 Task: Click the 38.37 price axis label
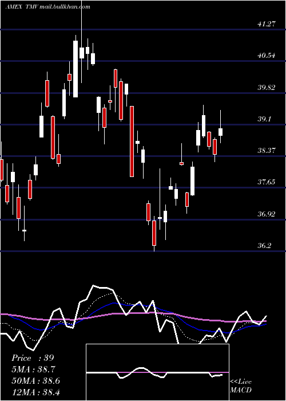267,150
